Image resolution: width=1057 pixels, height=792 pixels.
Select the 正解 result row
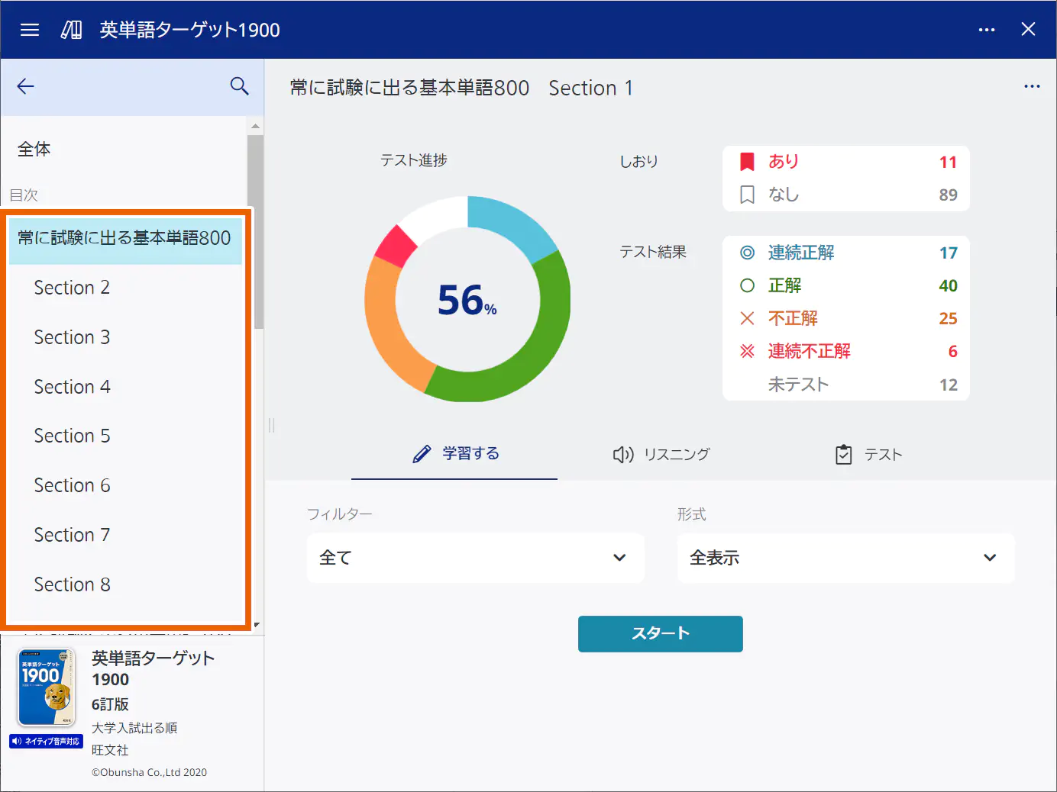[x=846, y=285]
